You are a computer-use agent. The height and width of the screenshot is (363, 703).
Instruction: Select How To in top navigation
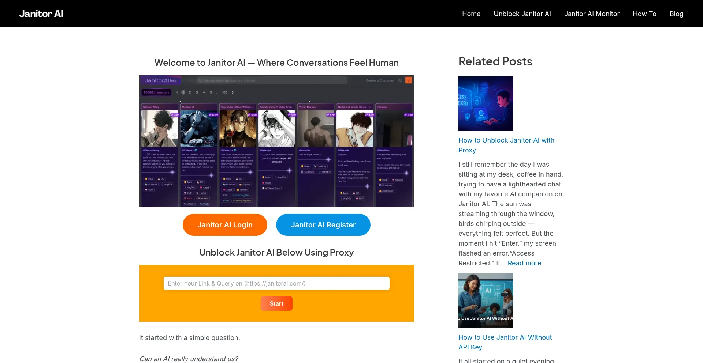click(644, 14)
